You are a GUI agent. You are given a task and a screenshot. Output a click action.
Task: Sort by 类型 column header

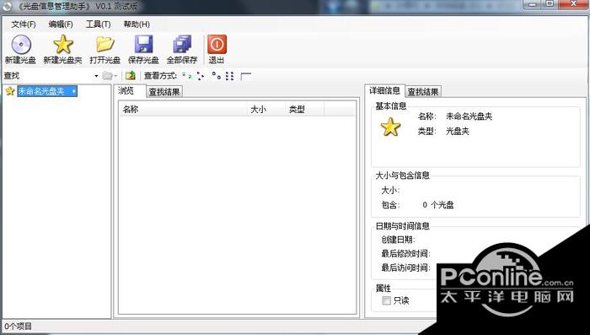coord(305,110)
